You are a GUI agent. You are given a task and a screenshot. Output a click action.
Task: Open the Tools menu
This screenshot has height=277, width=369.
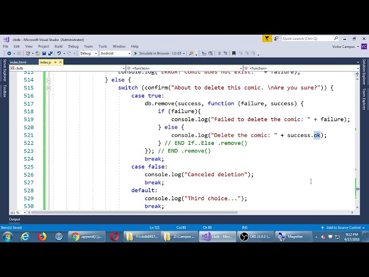[103, 46]
